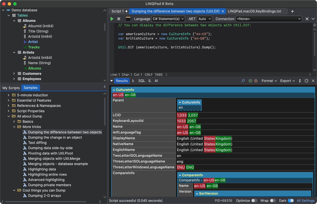The image size is (317, 204).
Task: Click the Artist navigation link in Albums
Action: (33, 42)
